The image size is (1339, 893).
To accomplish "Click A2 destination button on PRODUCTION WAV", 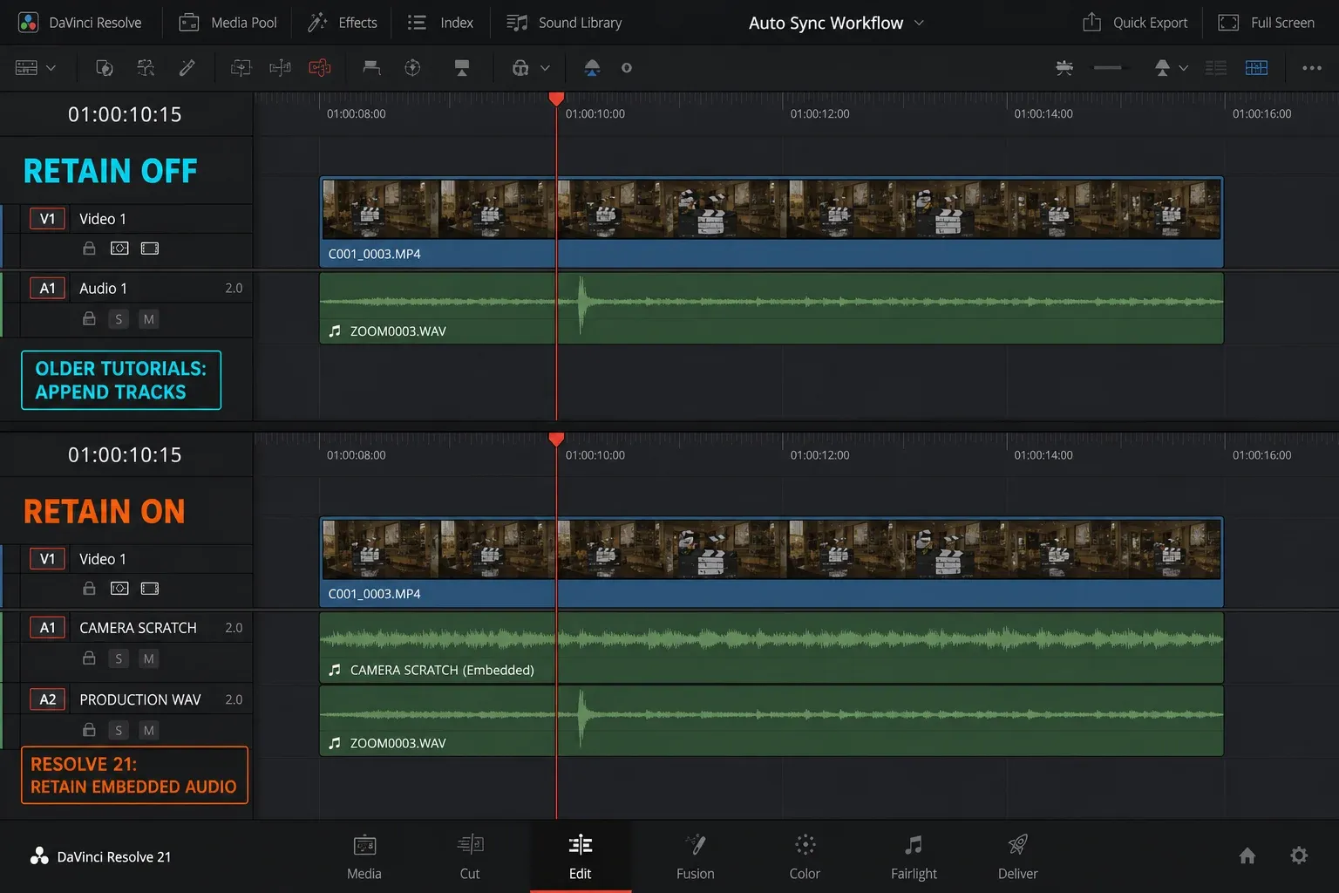I will click(48, 699).
